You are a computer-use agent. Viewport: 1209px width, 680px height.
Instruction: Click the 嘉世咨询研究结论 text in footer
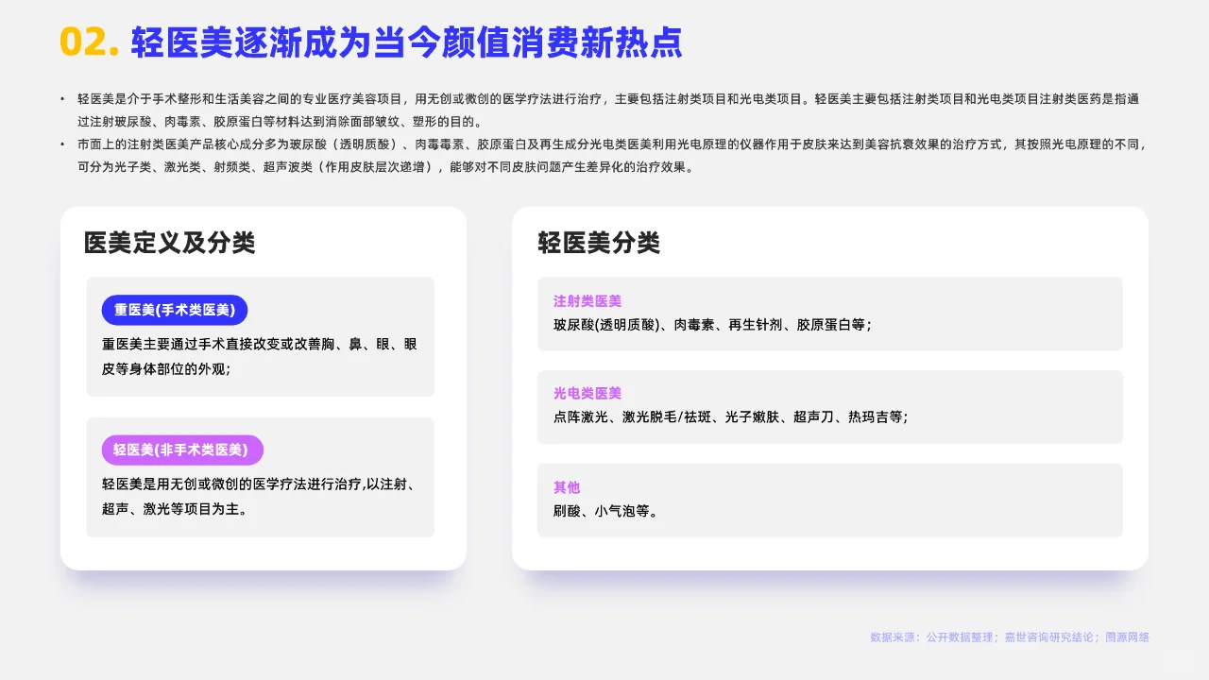coord(1051,637)
